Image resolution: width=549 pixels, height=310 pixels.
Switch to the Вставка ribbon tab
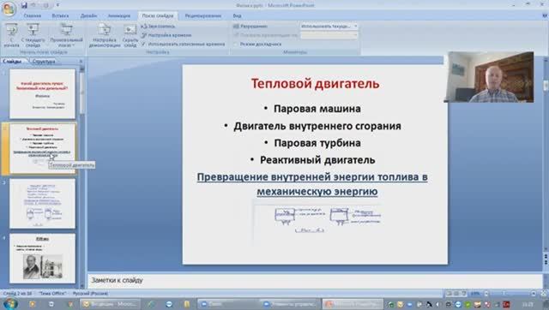coord(60,15)
